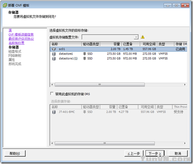Click the 1.45 TB provisioned value
The height and width of the screenshot is (164, 193).
pos(128,49)
